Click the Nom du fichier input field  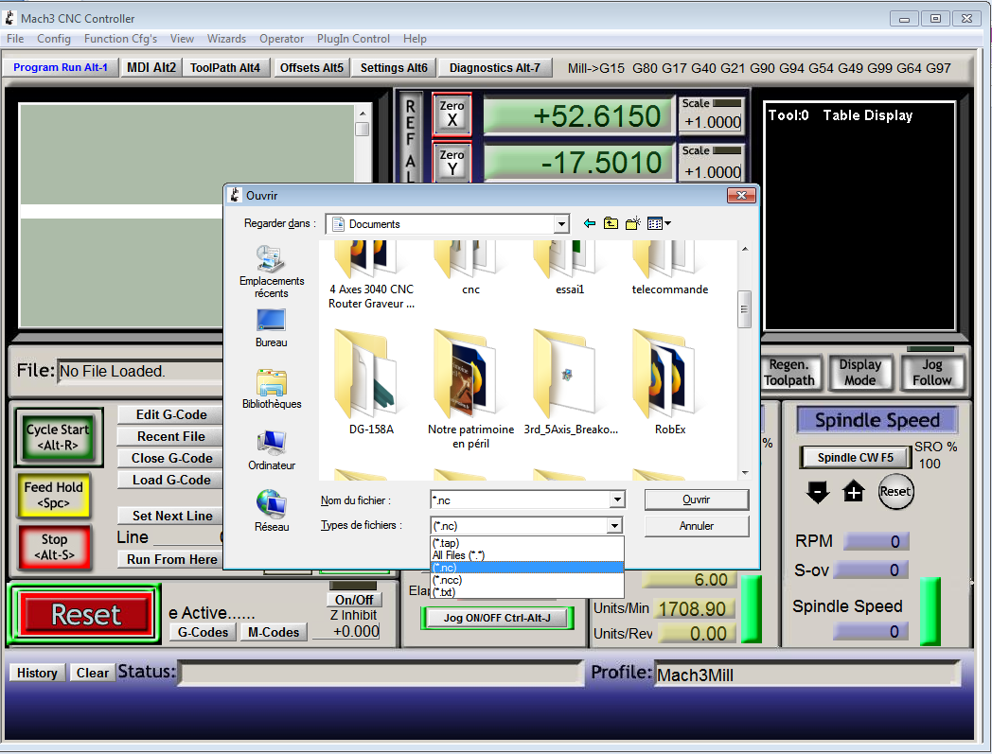click(x=520, y=500)
